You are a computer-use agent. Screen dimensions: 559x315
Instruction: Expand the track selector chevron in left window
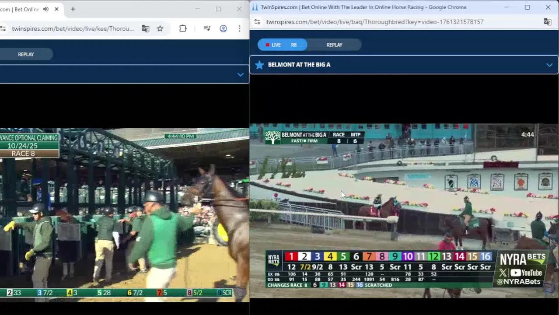pos(240,75)
